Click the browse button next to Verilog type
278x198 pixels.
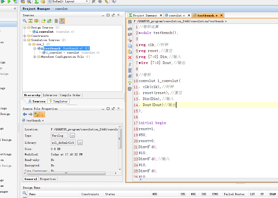[x=72, y=136]
